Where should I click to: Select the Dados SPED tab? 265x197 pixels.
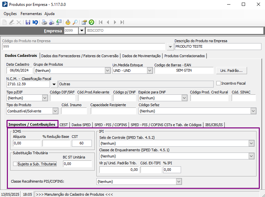(81, 125)
